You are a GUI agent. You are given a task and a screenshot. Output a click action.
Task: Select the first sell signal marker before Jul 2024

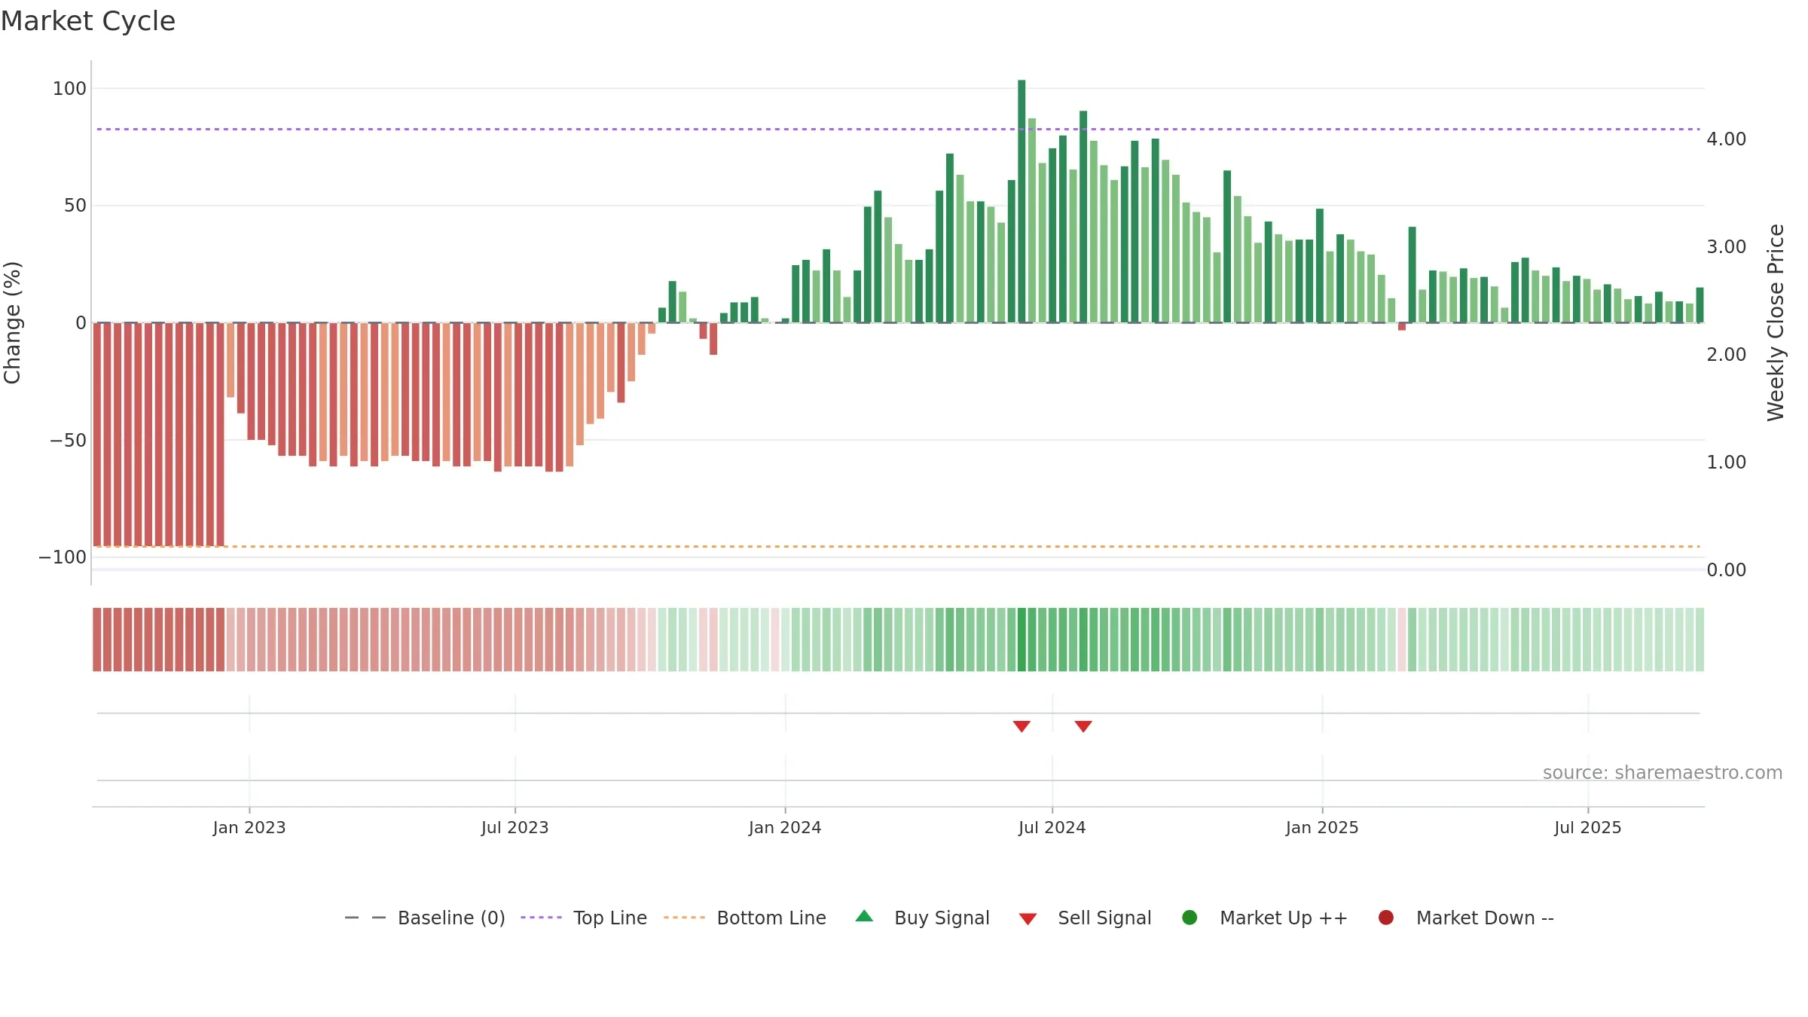tap(1022, 726)
